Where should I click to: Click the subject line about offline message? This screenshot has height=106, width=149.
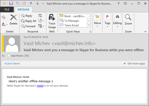(84, 50)
